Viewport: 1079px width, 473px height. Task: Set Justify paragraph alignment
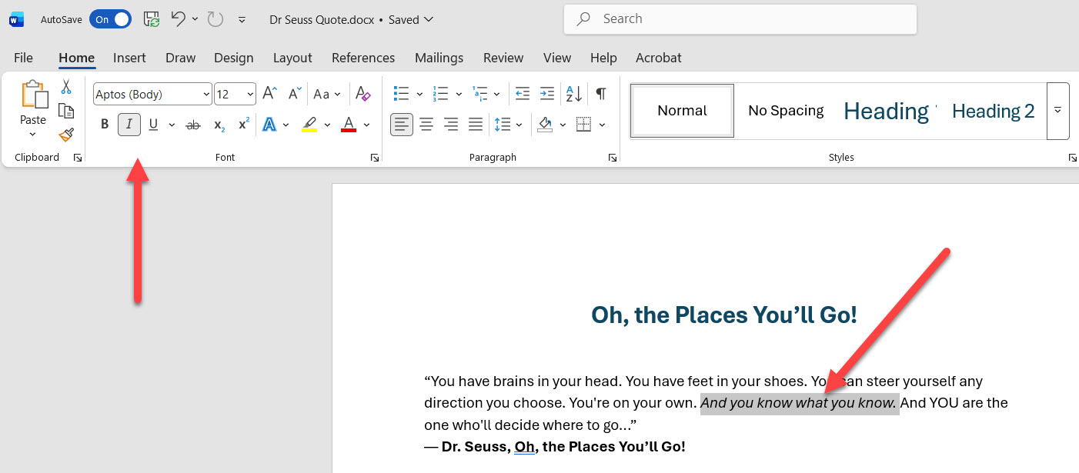476,125
